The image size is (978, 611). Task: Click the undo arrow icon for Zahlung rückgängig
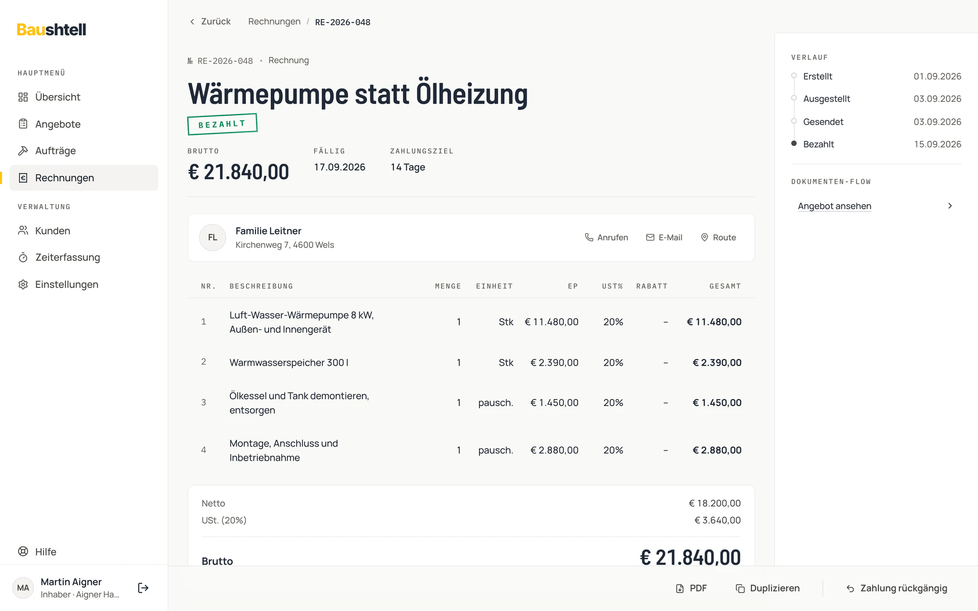(x=850, y=588)
